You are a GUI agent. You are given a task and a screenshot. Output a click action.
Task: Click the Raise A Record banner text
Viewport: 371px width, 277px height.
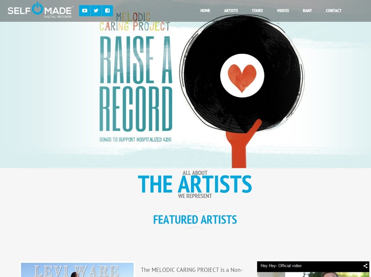click(x=136, y=84)
